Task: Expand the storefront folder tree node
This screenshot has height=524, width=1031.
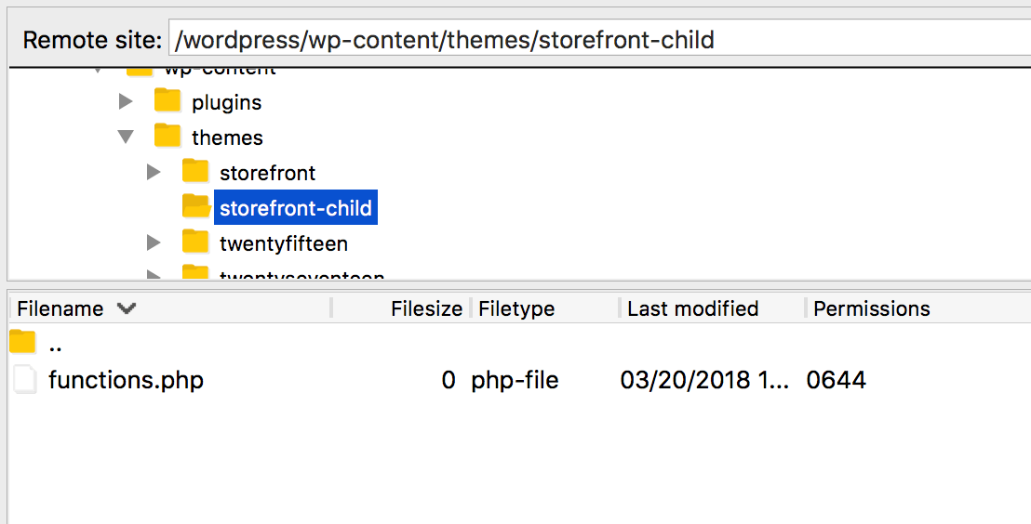Action: 154,172
